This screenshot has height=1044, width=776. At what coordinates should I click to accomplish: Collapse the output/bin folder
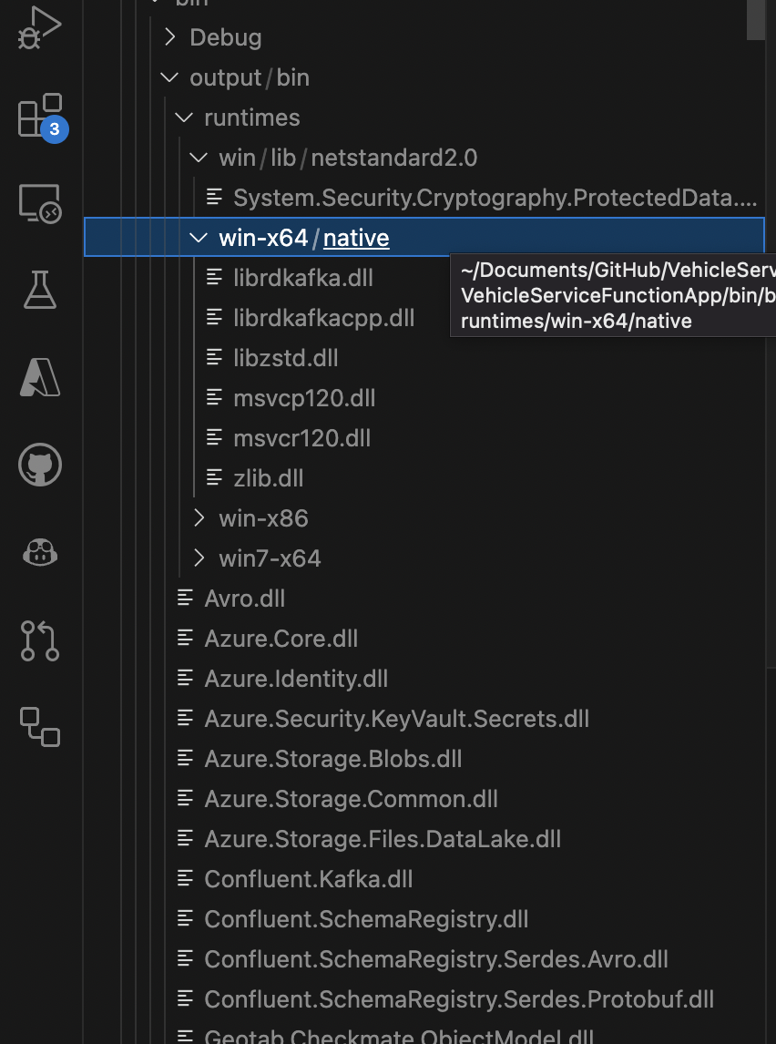[169, 77]
